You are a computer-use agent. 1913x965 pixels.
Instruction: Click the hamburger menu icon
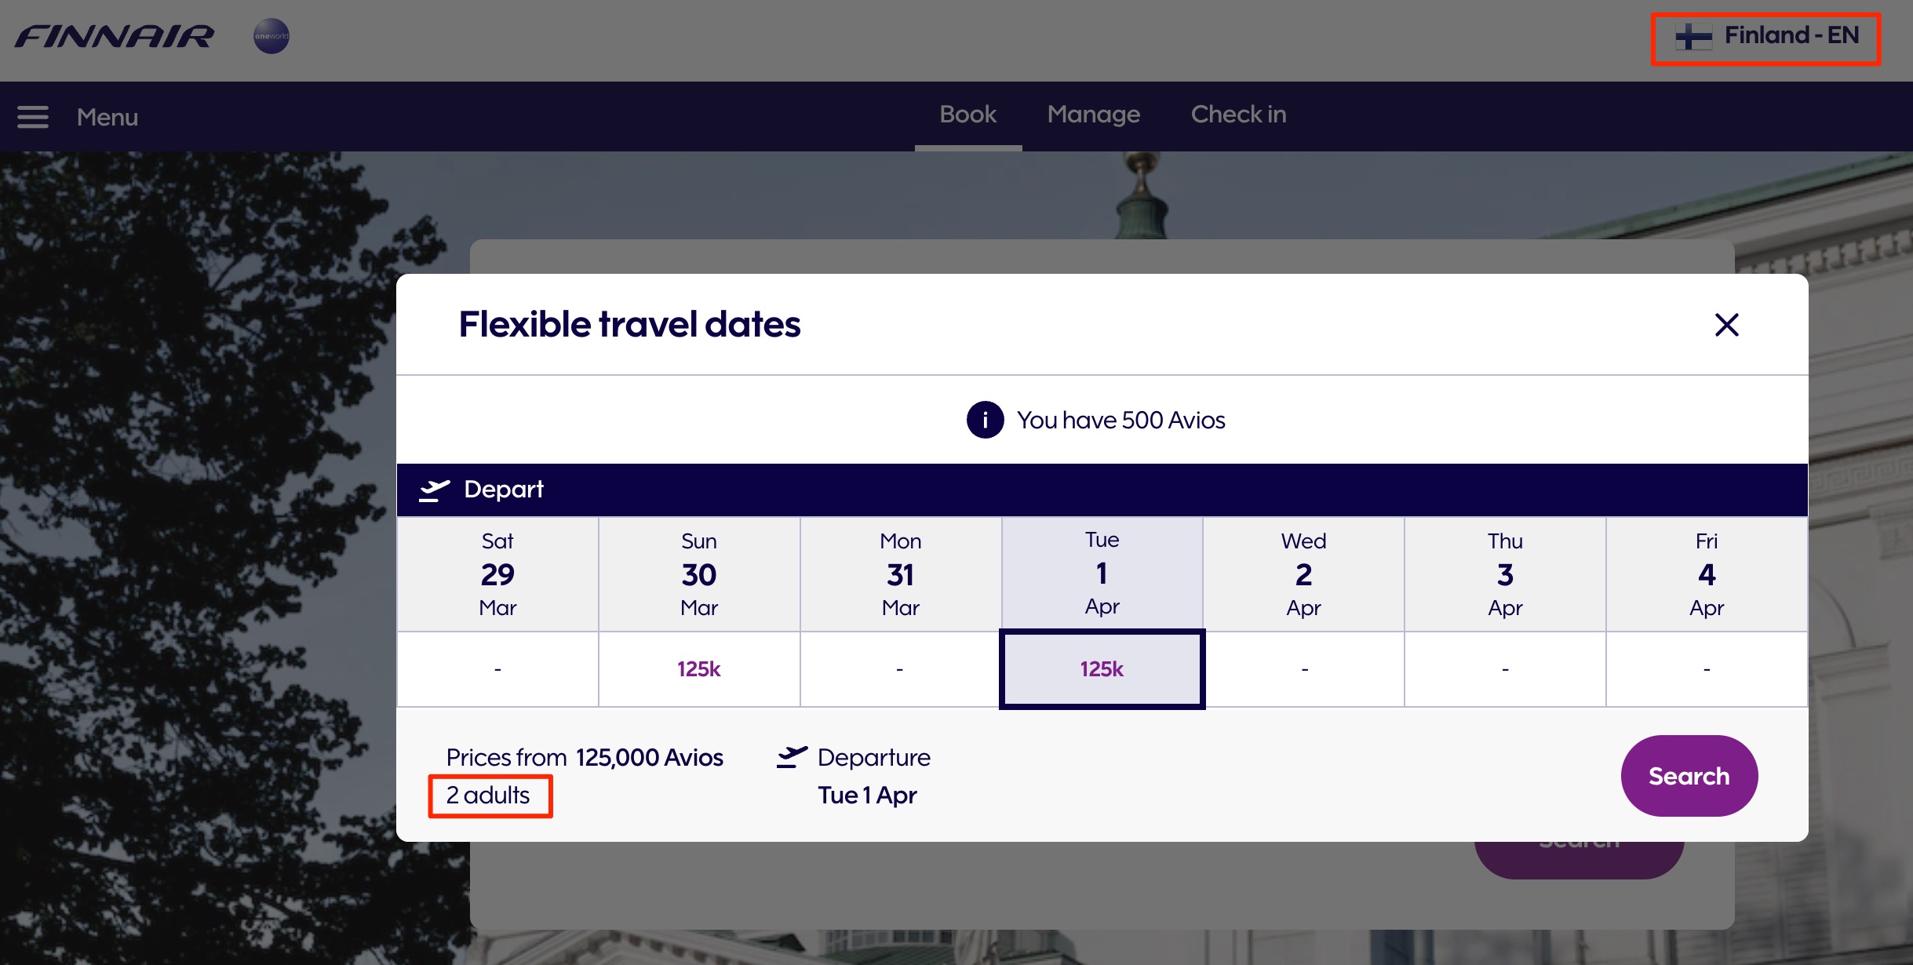pyautogui.click(x=33, y=115)
